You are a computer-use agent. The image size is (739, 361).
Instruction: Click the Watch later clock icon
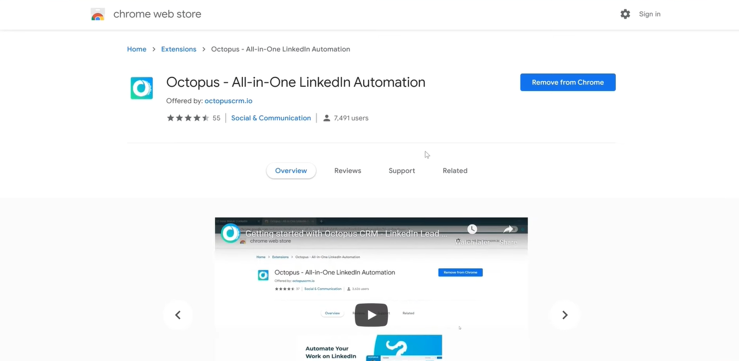(x=472, y=229)
